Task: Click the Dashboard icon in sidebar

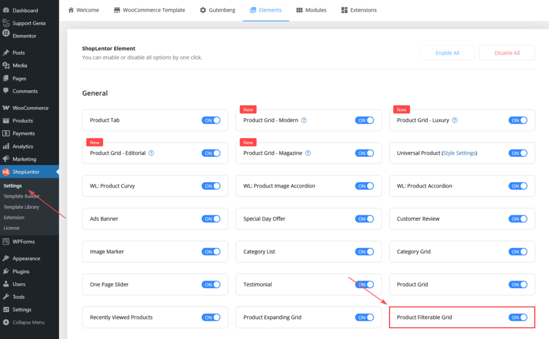Action: coord(6,10)
